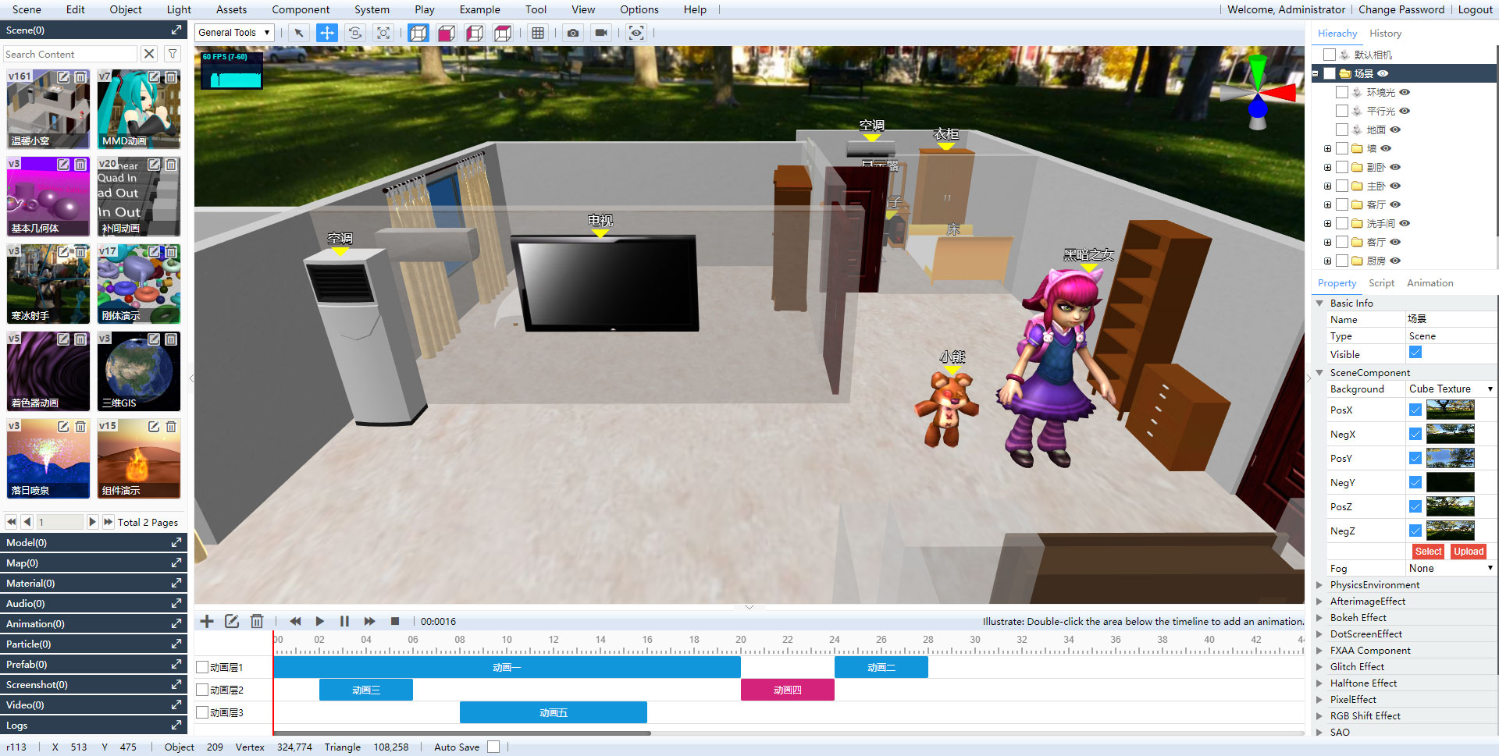
Task: Delete animation layer with trash icon
Action: 257,621
